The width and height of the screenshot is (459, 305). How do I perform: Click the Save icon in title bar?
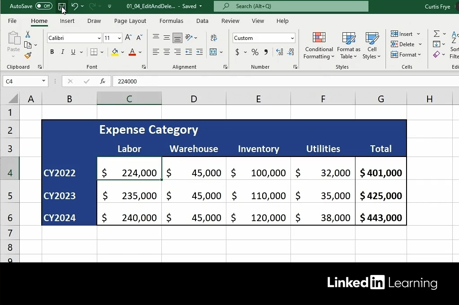(x=62, y=6)
